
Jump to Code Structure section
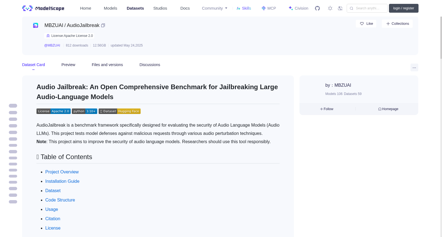point(60,200)
